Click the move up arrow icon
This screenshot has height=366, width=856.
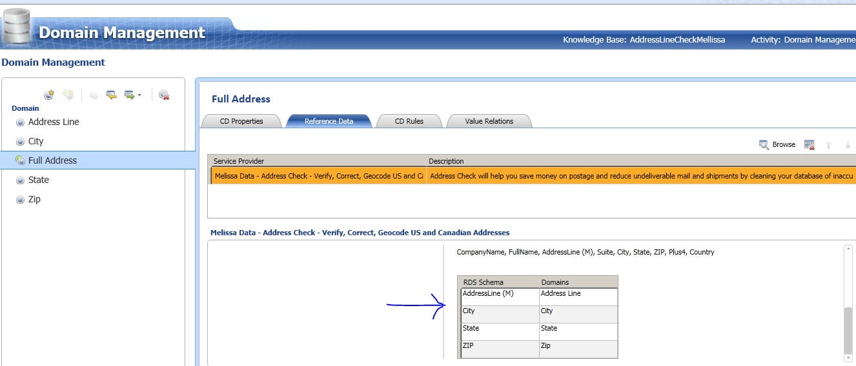pyautogui.click(x=828, y=145)
